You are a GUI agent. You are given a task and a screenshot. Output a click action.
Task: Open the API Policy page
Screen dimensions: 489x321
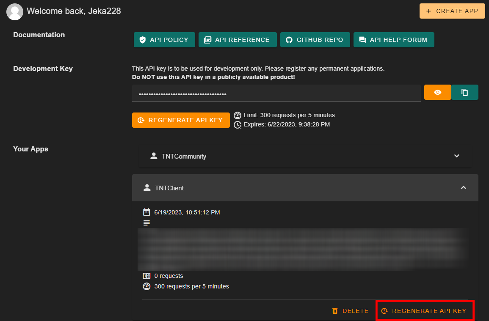tap(164, 40)
